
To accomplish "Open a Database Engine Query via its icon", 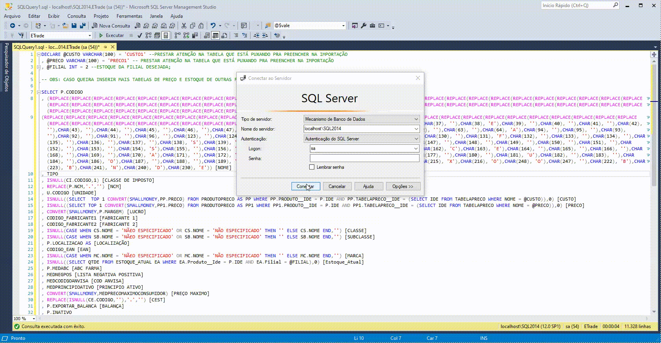I will (137, 26).
